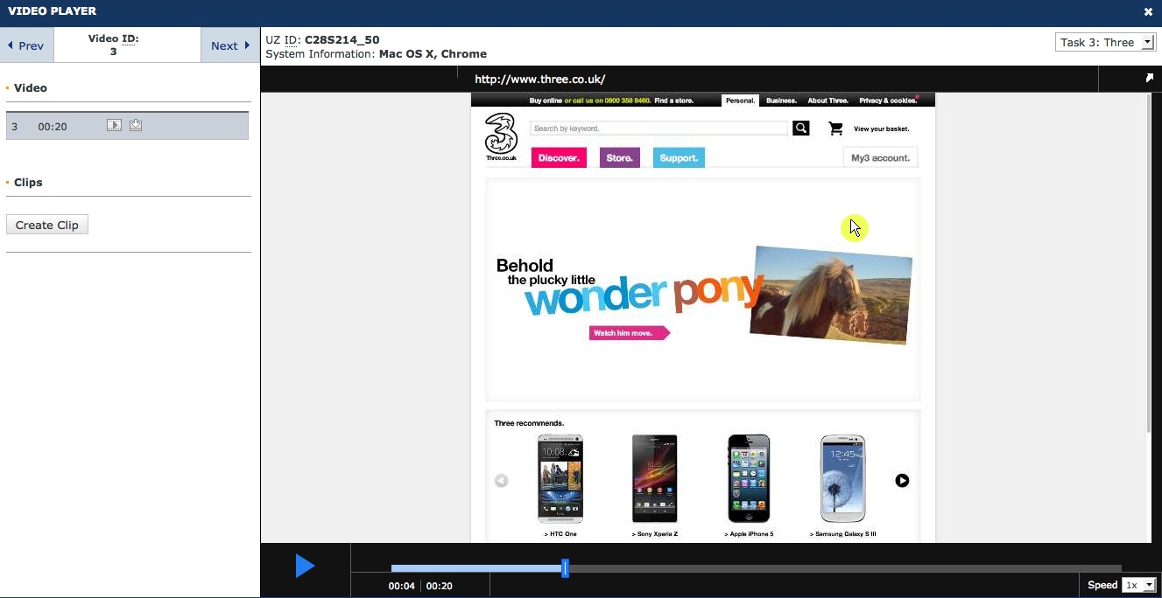The width and height of the screenshot is (1162, 598).
Task: Click the Create Clip button
Action: pos(47,225)
